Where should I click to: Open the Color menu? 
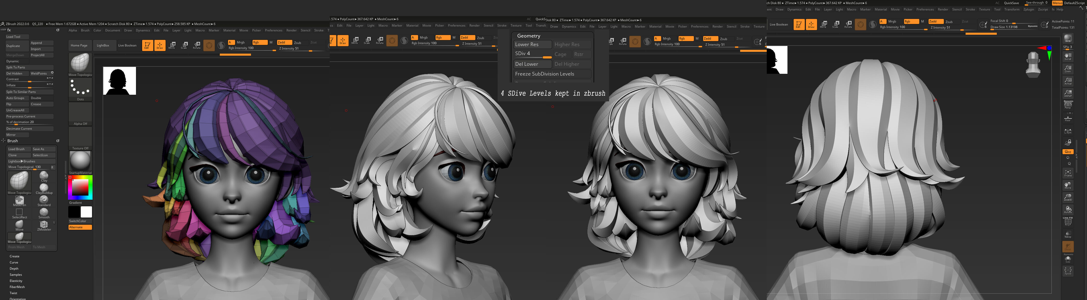[x=97, y=30]
